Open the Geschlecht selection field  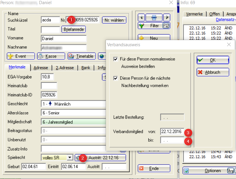click(x=74, y=104)
